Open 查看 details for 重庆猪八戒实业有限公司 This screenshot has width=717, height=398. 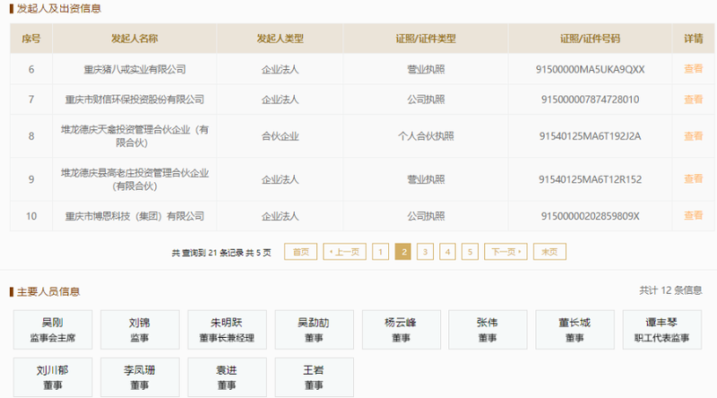(x=693, y=69)
